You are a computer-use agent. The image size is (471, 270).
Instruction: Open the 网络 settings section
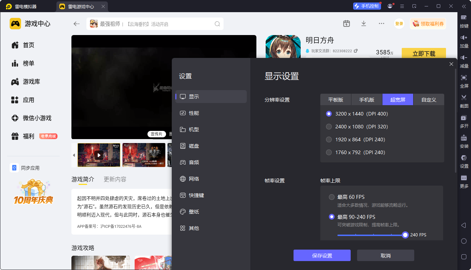(211, 179)
